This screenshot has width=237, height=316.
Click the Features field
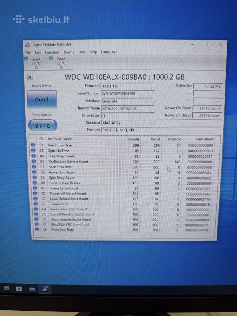(x=161, y=130)
